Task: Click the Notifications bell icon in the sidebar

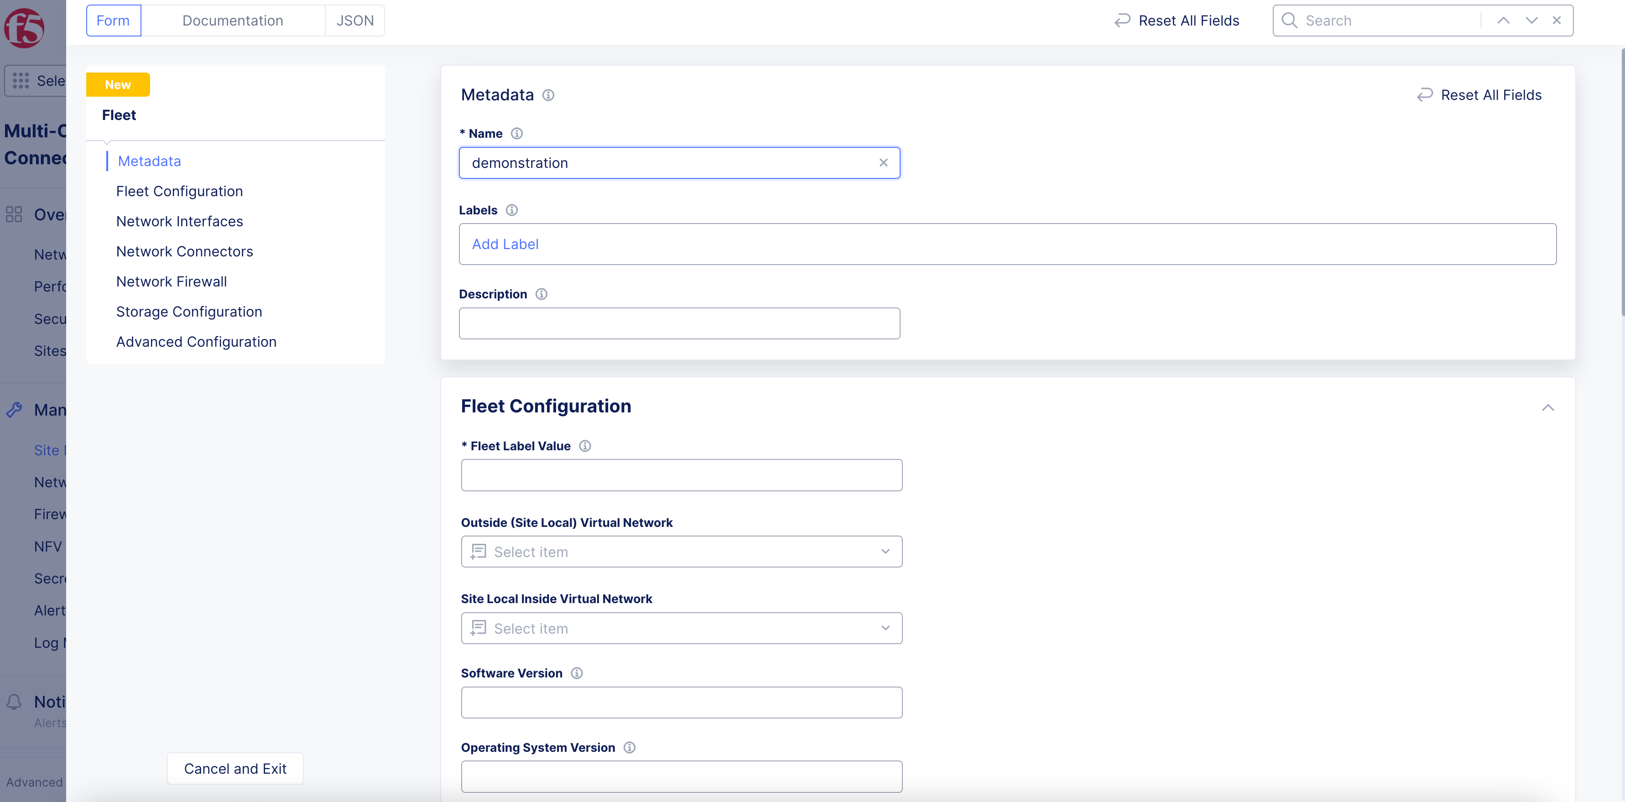Action: (15, 702)
